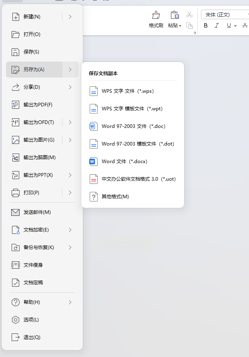The width and height of the screenshot is (249, 357).
Task: Click the Cut scissors icon
Action: click(x=189, y=14)
